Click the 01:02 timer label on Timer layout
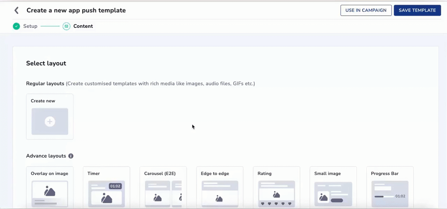 115,186
